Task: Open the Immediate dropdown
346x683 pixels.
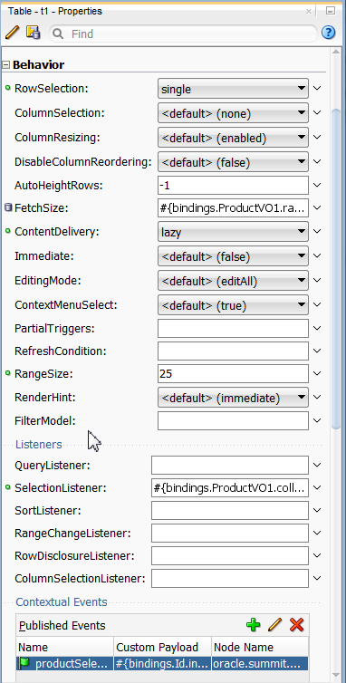Action: (233, 256)
